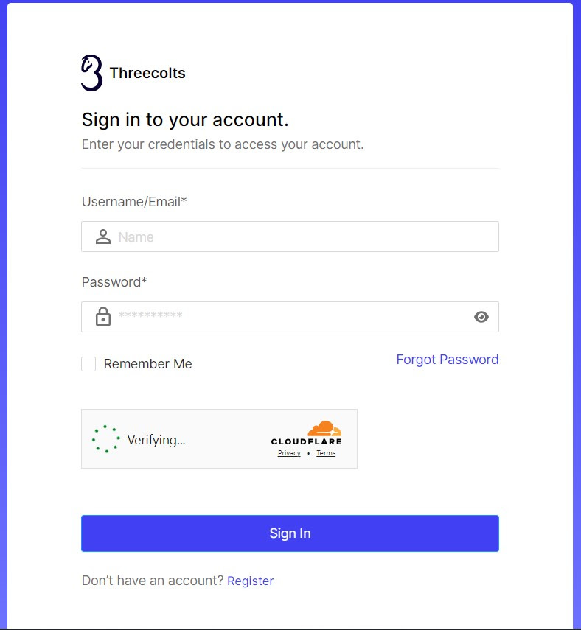Click the padlock icon in password field

[103, 317]
